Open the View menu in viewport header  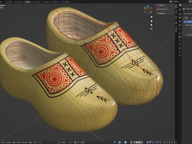[x=3, y=142]
